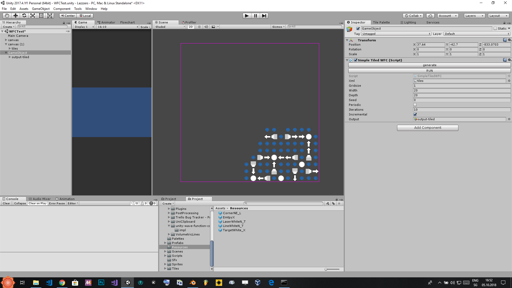Select the Rect transform tool

41,16
